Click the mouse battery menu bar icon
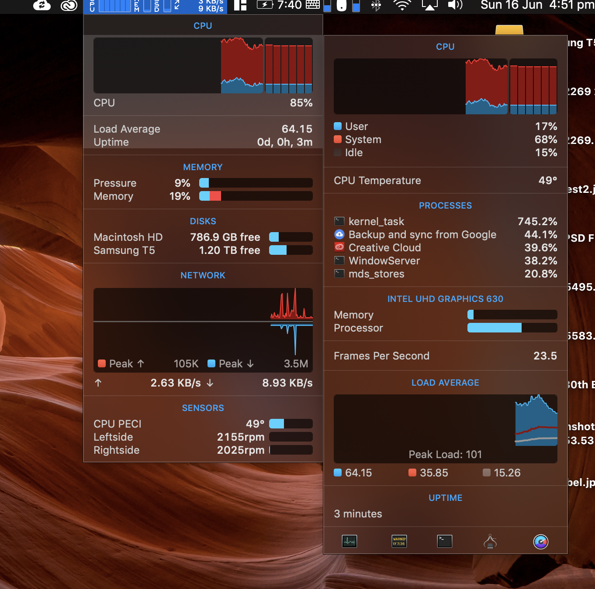The height and width of the screenshot is (589, 595). 342,6
